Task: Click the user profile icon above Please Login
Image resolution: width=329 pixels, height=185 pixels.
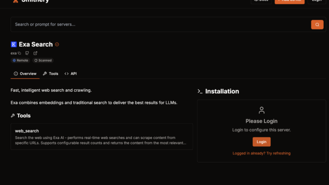Action: pos(261,110)
